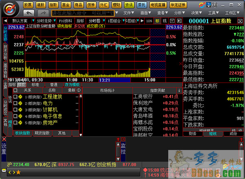Toggle the header select-all checkbox
Image resolution: width=245 pixels, height=179 pixels.
pos(15,90)
